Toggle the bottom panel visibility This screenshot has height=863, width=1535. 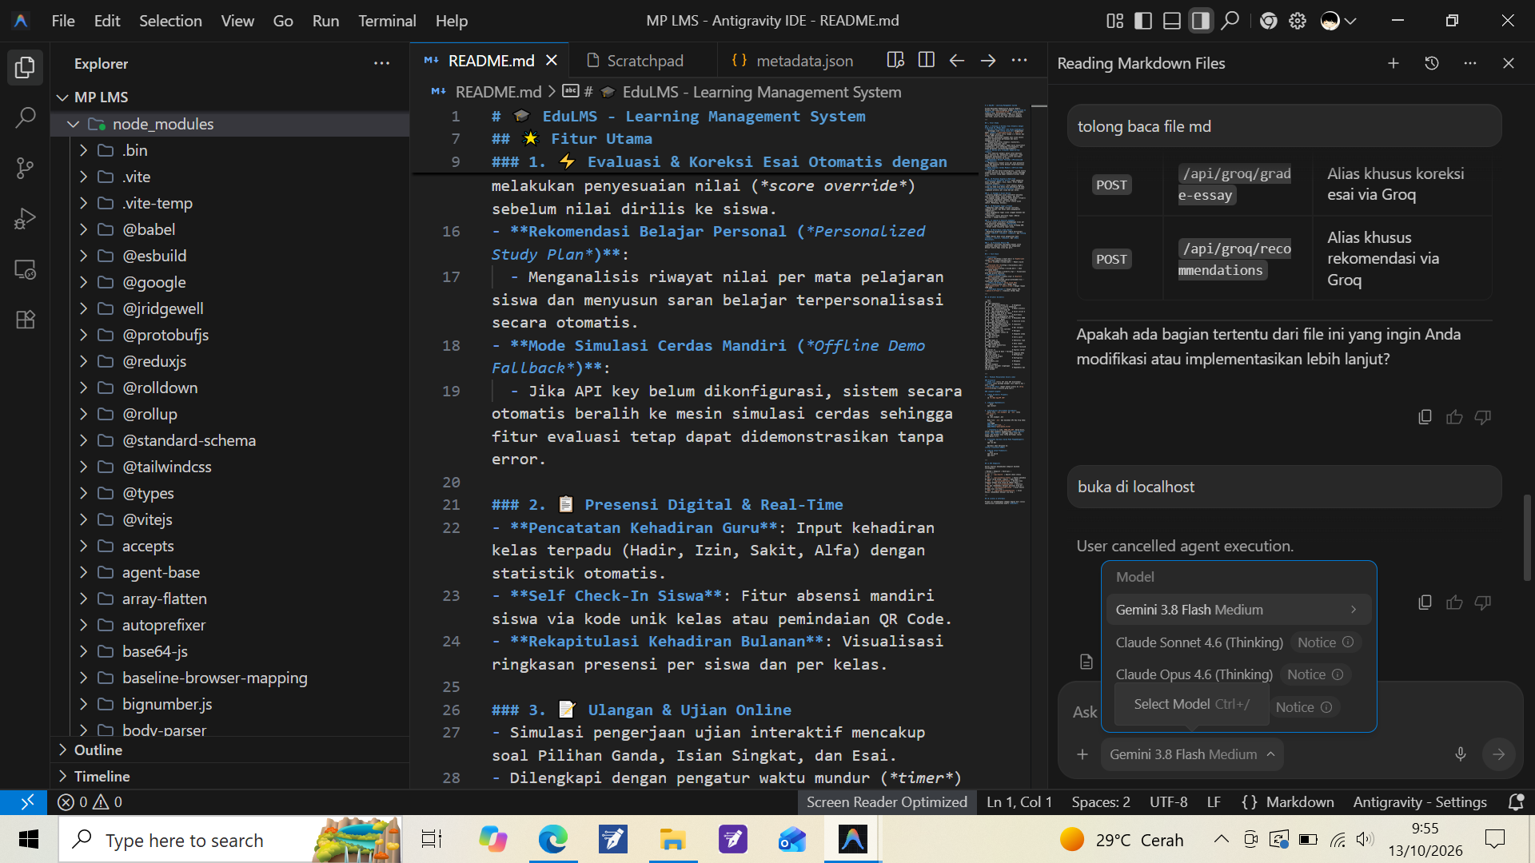(1172, 21)
